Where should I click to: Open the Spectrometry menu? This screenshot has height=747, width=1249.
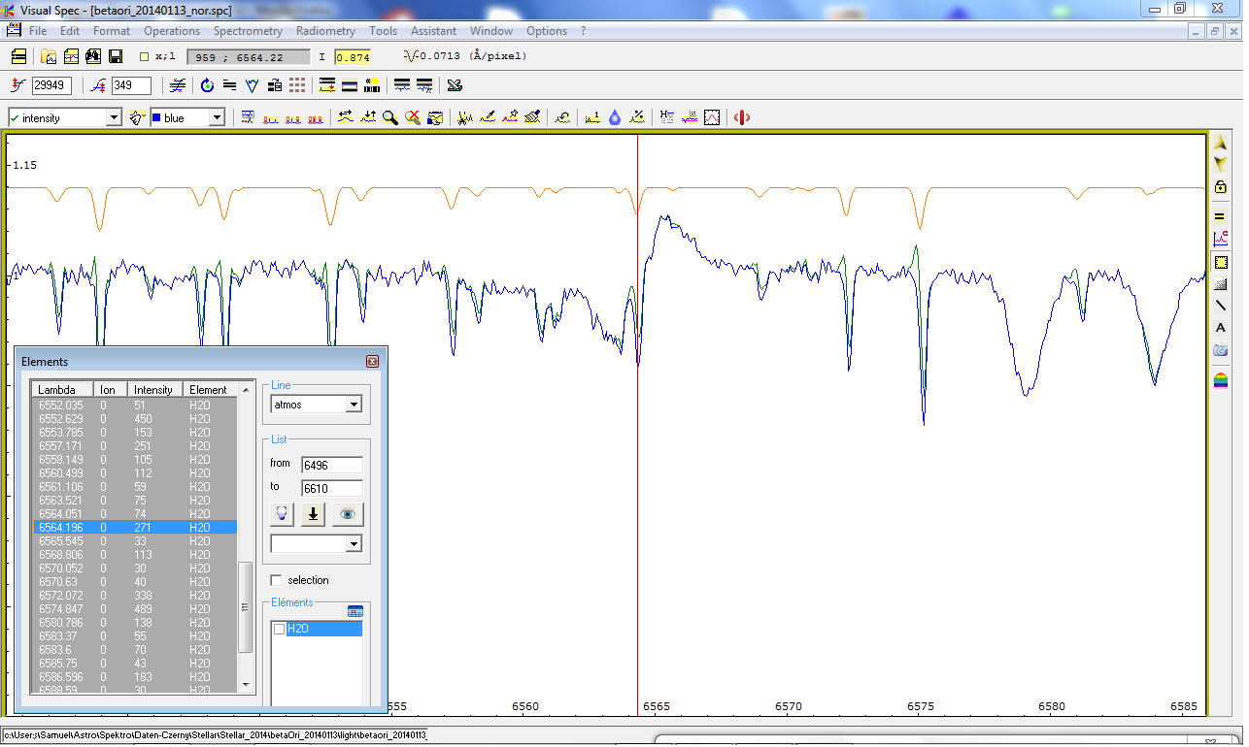point(248,31)
